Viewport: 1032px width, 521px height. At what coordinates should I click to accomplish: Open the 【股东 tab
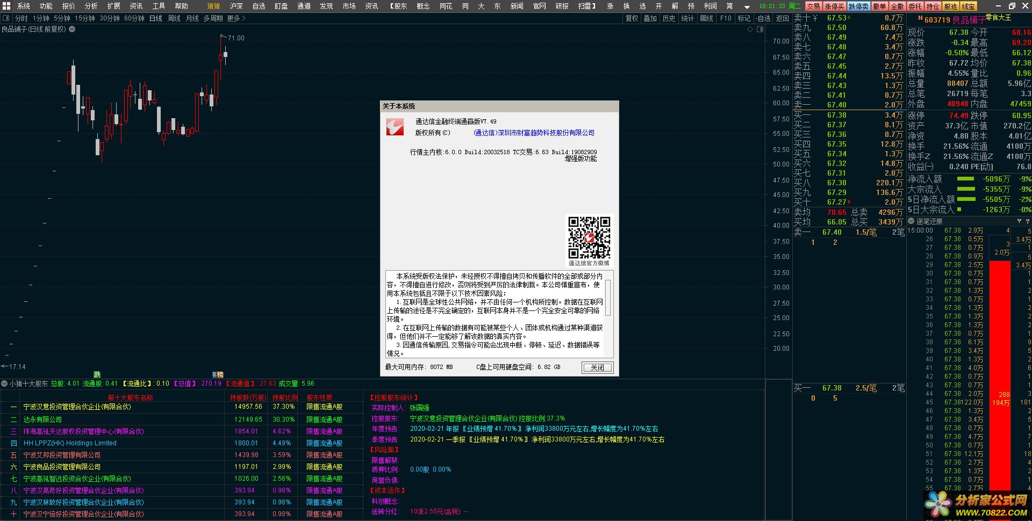pos(398,6)
